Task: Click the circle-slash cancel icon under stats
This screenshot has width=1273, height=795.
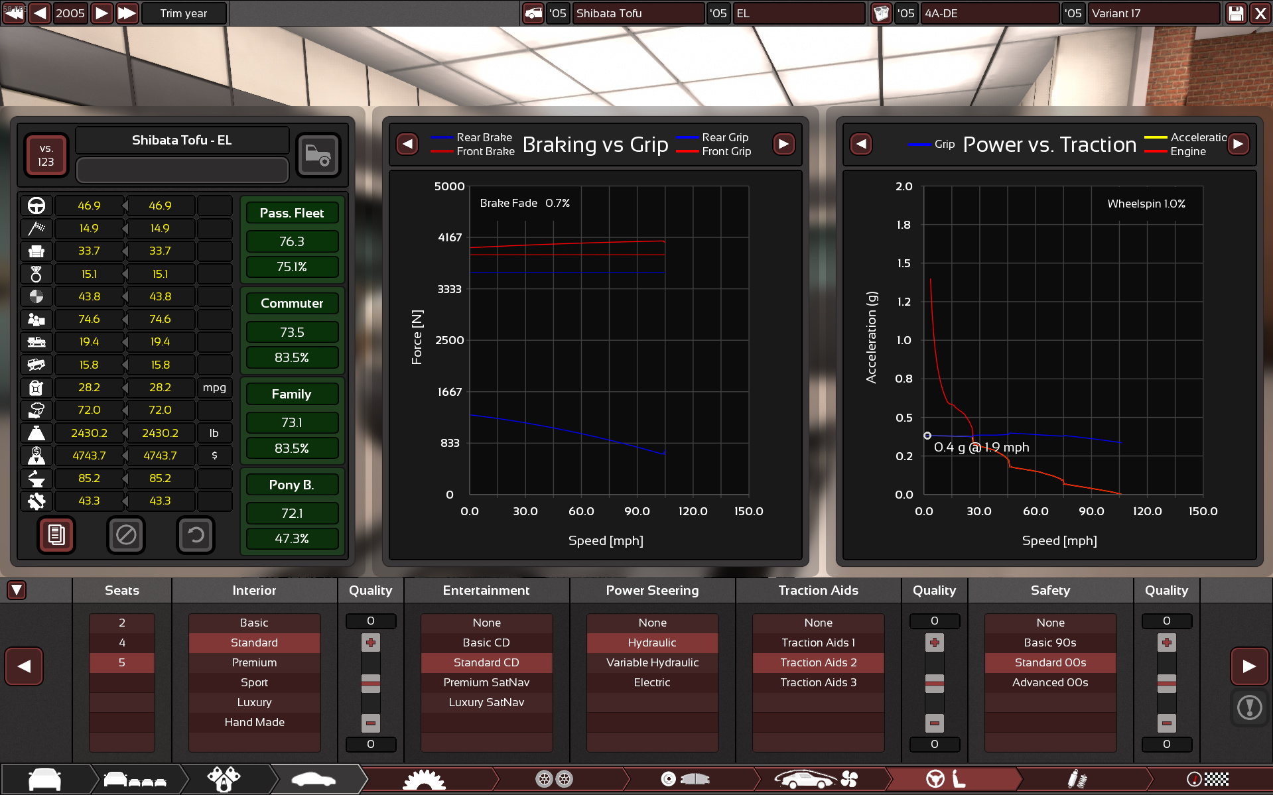Action: point(126,534)
